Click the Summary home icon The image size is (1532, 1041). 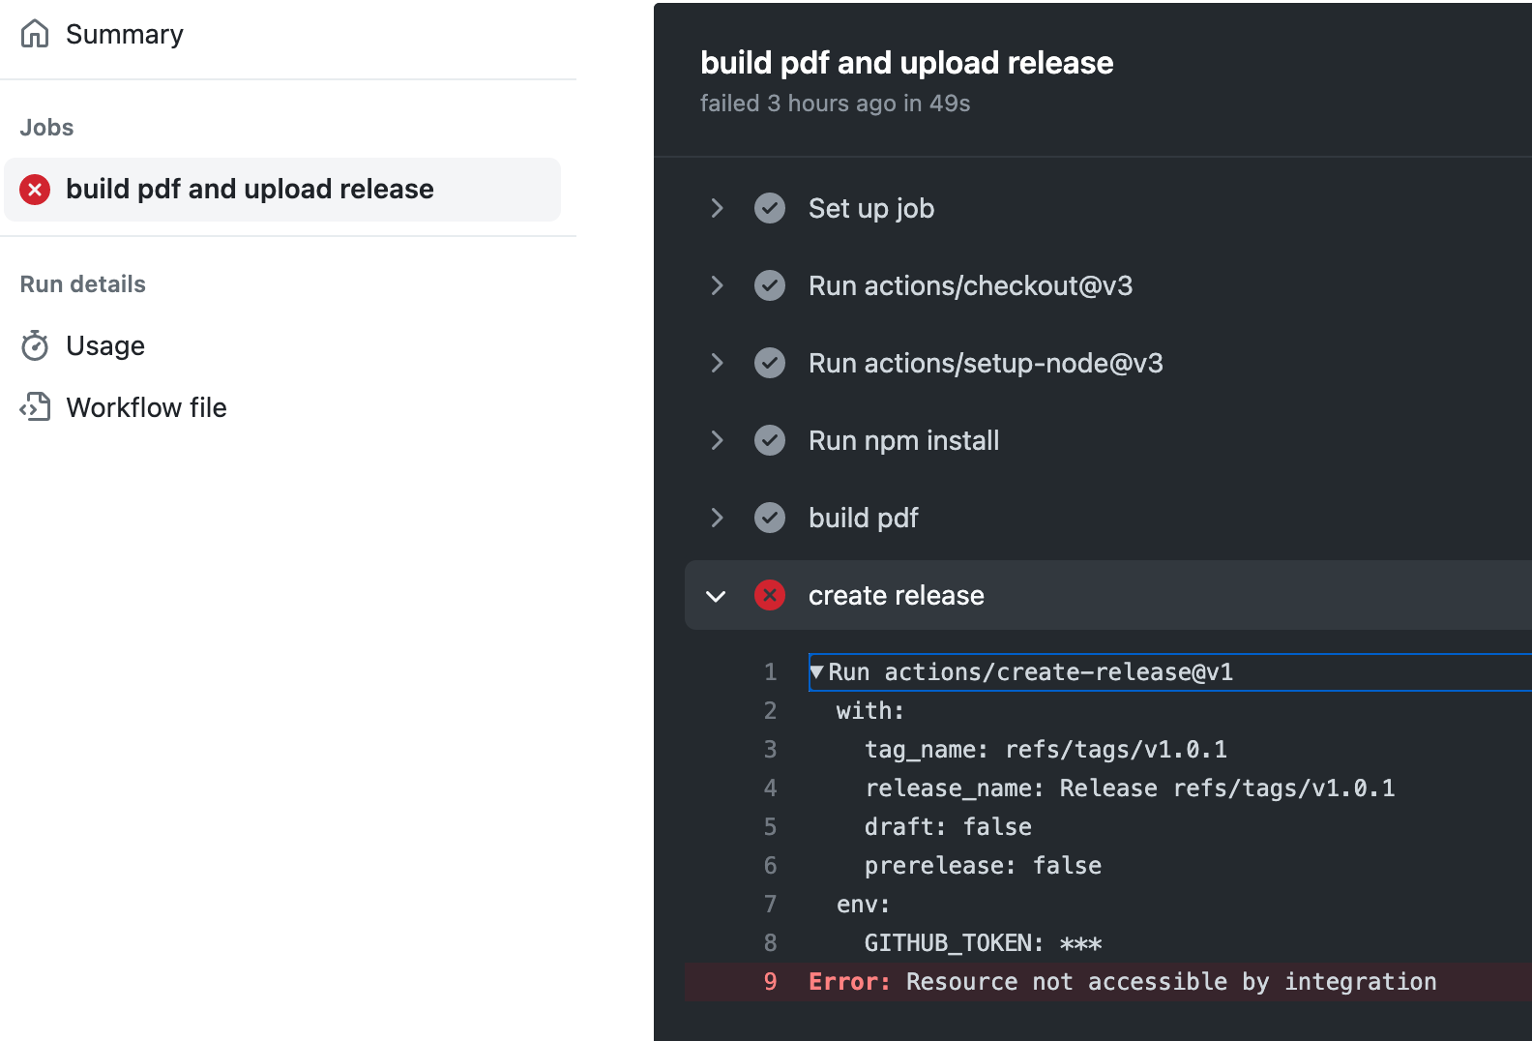pos(35,34)
